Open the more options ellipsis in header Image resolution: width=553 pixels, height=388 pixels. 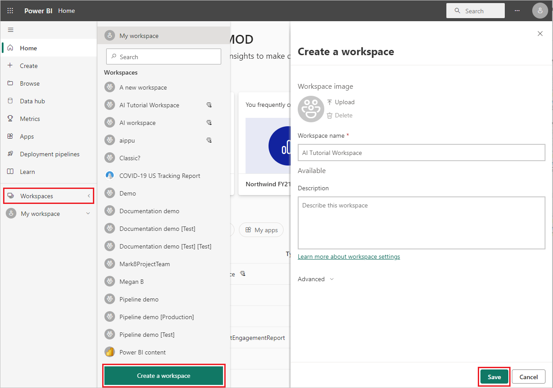517,11
